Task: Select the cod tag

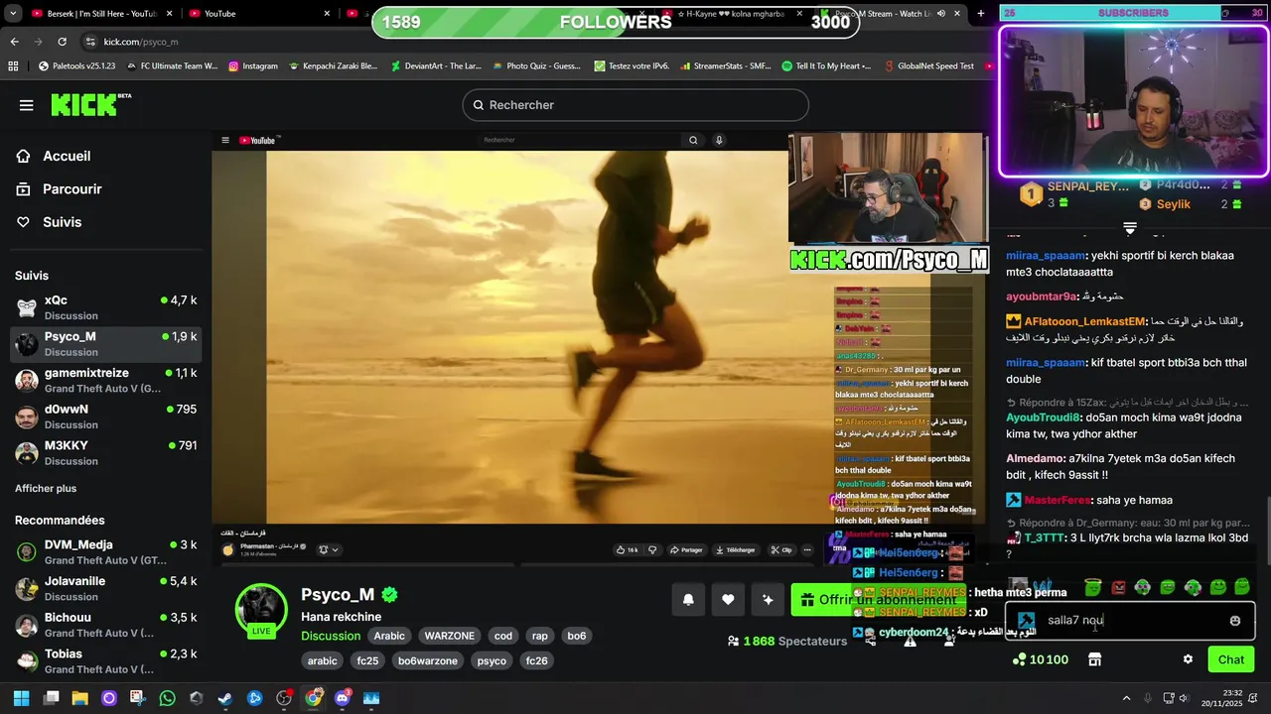Action: (x=503, y=636)
